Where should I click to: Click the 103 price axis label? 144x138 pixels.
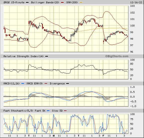(x=132, y=6)
